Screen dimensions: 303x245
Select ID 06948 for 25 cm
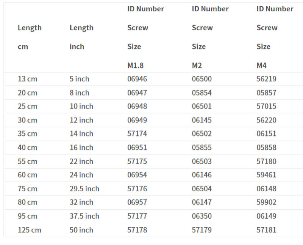point(137,106)
